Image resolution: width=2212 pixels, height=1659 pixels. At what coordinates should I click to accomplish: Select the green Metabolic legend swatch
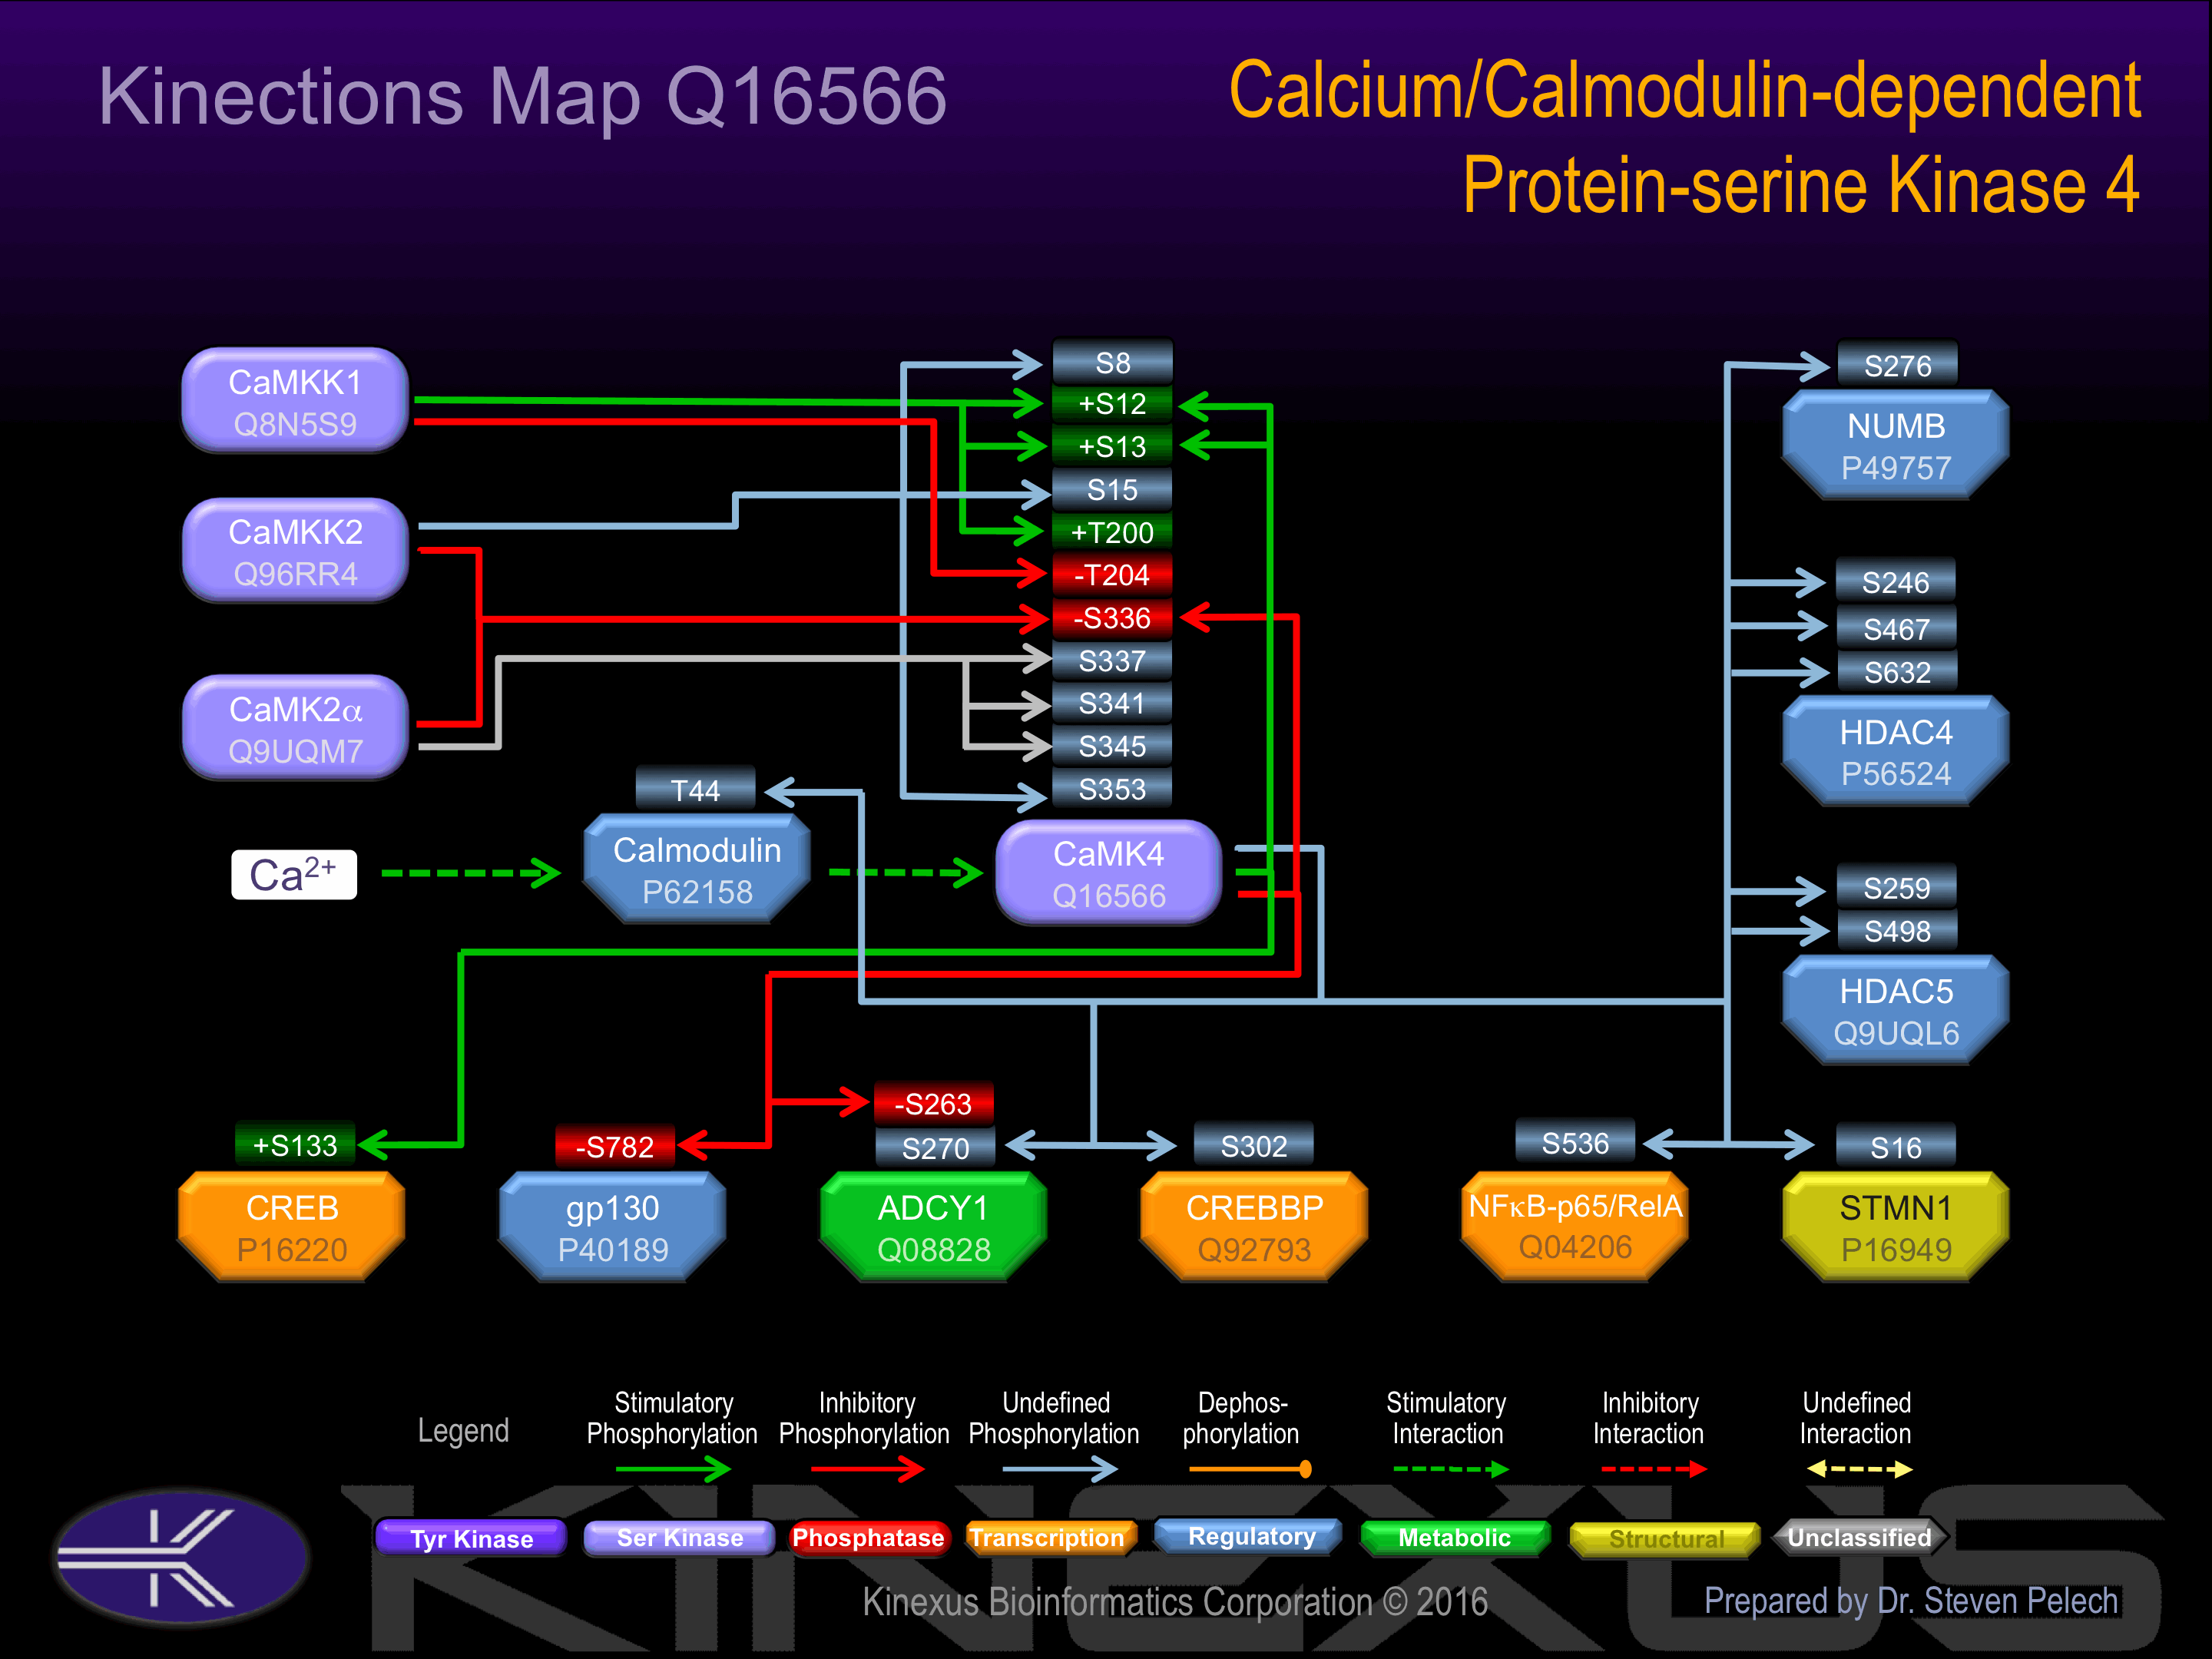point(1455,1538)
